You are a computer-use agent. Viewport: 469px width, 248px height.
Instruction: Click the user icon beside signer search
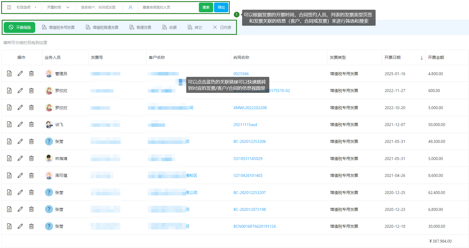pos(130,7)
